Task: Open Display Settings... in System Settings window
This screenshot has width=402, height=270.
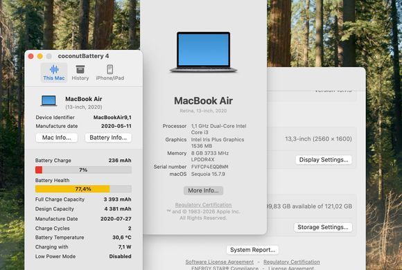Action: coord(324,160)
